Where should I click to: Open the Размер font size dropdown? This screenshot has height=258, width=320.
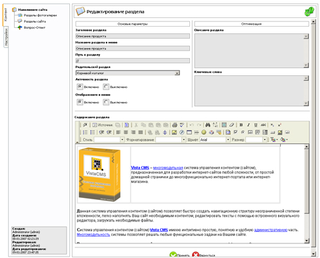coord(256,139)
